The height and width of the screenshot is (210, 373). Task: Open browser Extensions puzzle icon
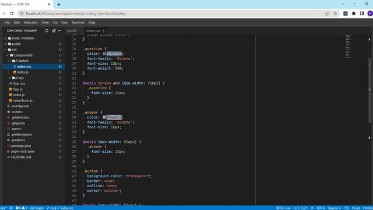point(354,13)
